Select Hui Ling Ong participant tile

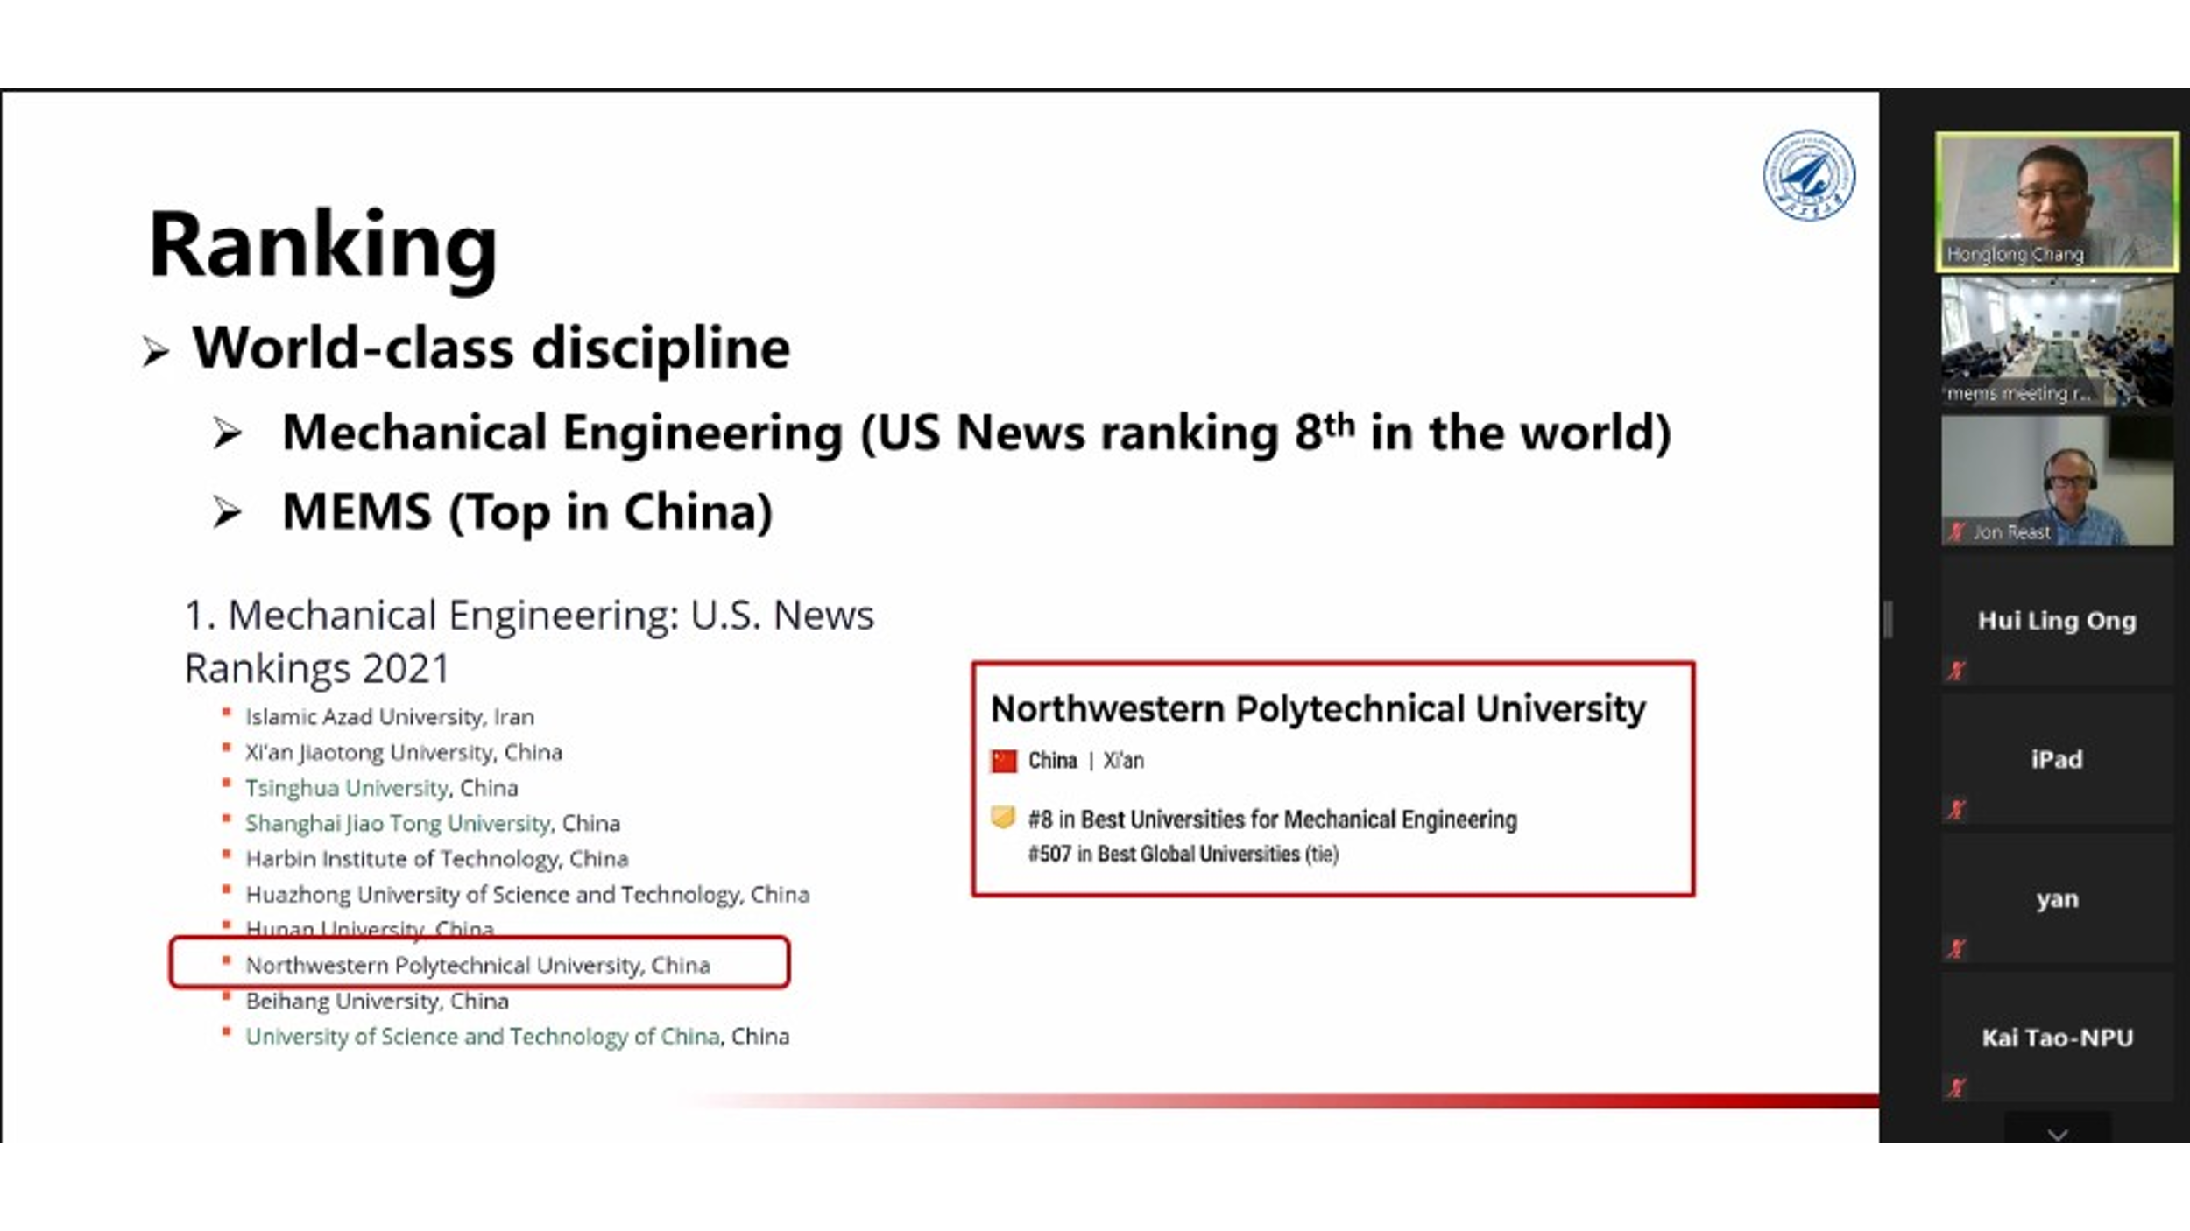(2056, 620)
